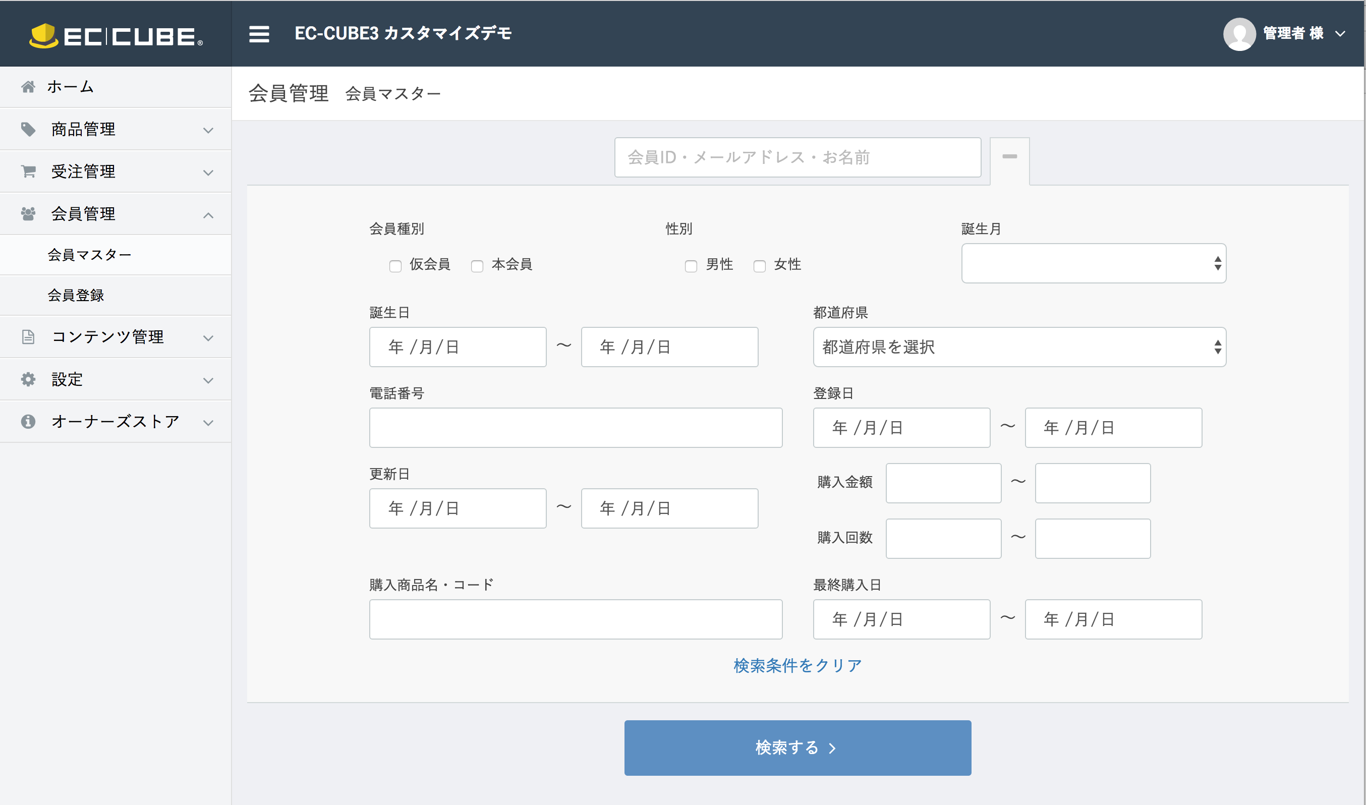Screen dimensions: 1366x805
Task: Click the EC-CUBE logo
Action: (116, 36)
